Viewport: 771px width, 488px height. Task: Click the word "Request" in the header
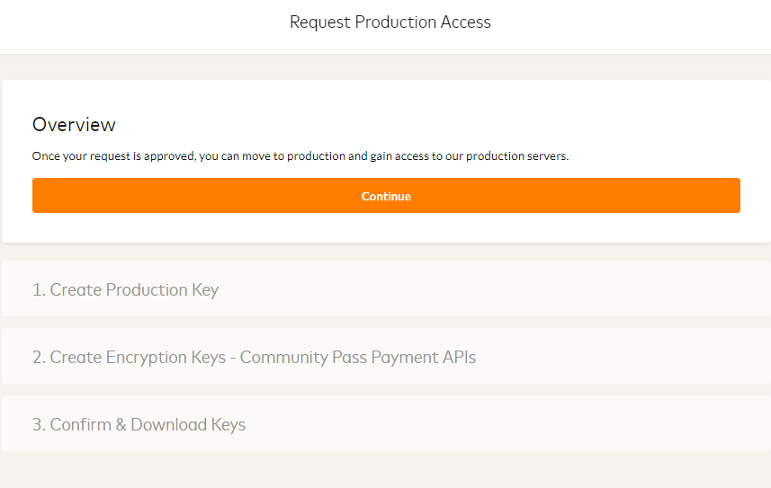click(319, 22)
